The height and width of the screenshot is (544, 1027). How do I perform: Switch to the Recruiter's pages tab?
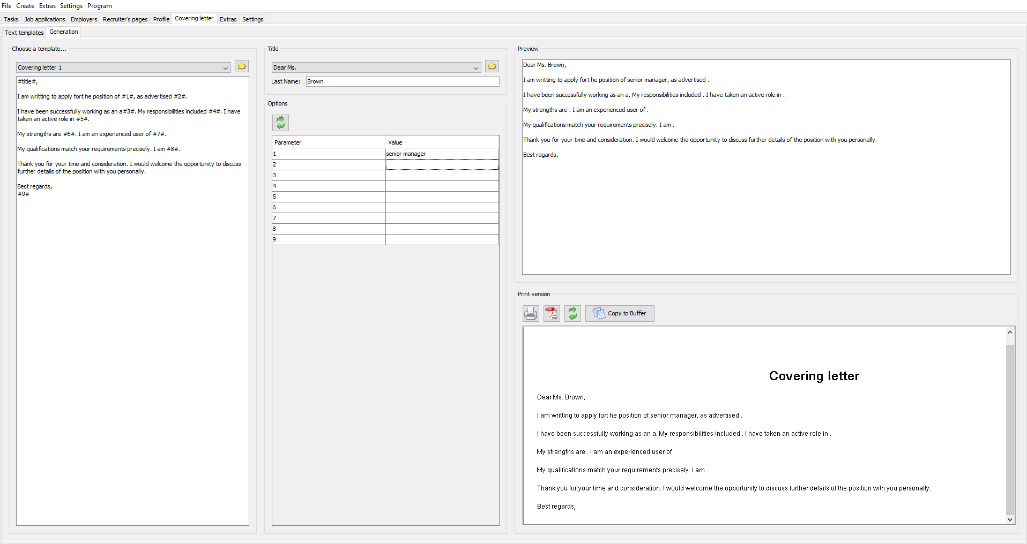[125, 19]
